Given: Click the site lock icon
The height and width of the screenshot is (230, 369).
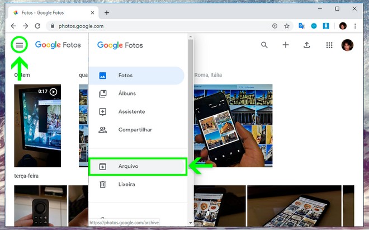Looking at the screenshot, I should 53,26.
